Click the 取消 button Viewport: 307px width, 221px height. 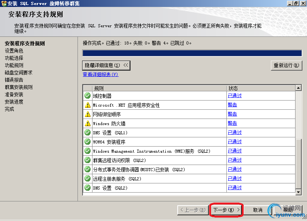pyautogui.click(x=257, y=210)
